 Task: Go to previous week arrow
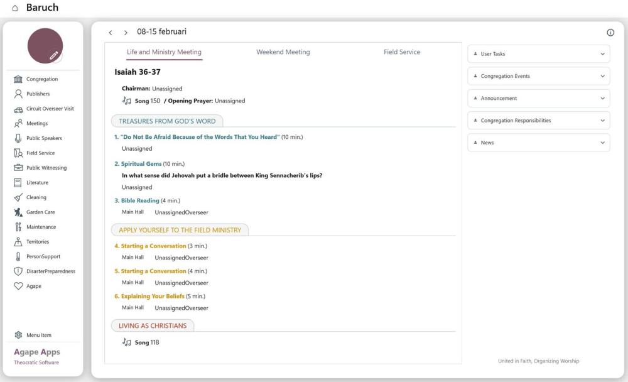pyautogui.click(x=111, y=33)
